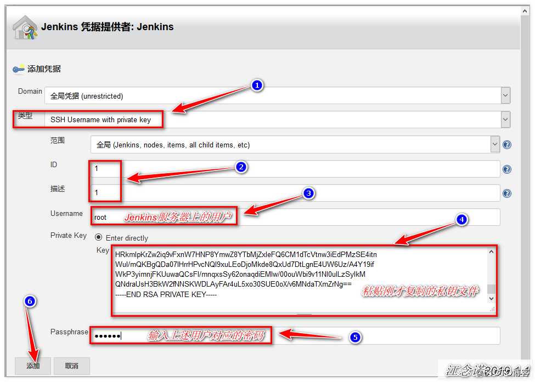535x382 pixels.
Task: Open the 范围 dropdown showing 全局 (Jenkins, nodes...)
Action: (x=295, y=145)
